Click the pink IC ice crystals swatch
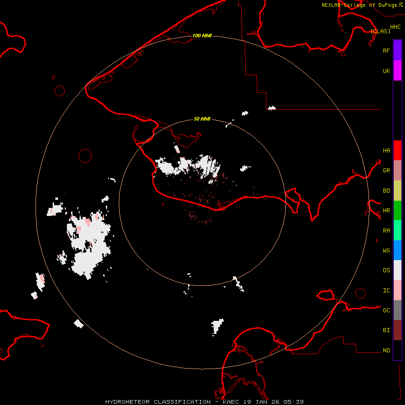This screenshot has height=405, width=405. (397, 290)
